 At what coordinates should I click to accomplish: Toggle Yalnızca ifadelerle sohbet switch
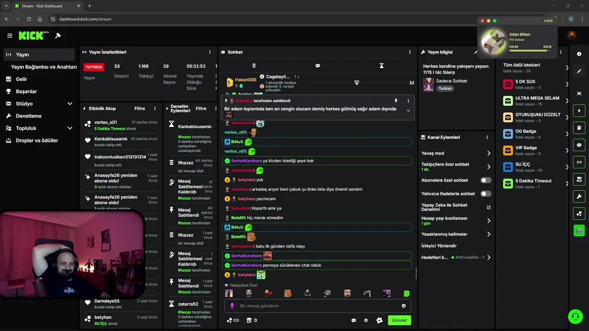[486, 194]
